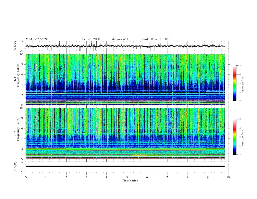Click the log(PSD) label beside ch.2 colorbar
The height and width of the screenshot is (199, 257).
tap(243, 139)
